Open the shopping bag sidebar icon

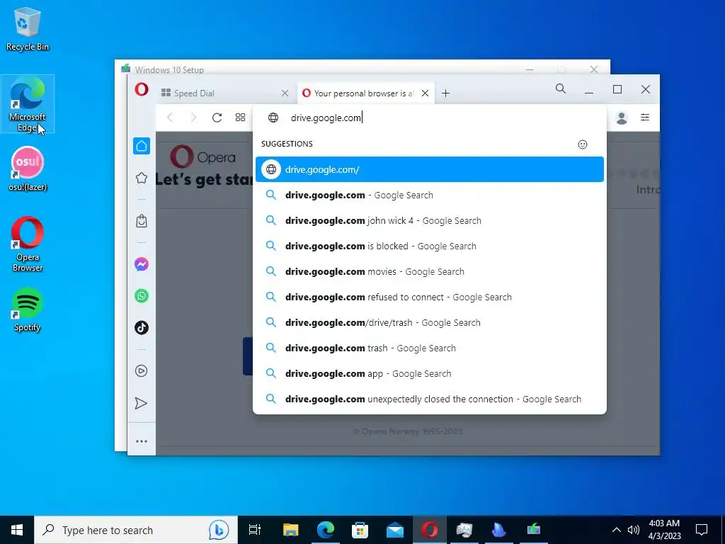click(x=142, y=221)
